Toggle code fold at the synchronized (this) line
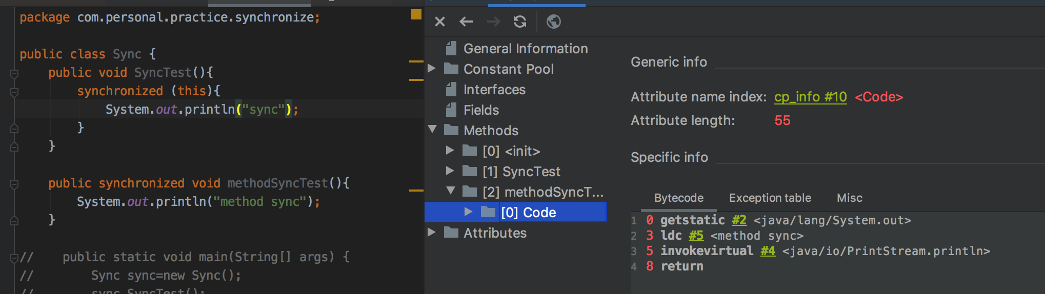 pyautogui.click(x=14, y=93)
